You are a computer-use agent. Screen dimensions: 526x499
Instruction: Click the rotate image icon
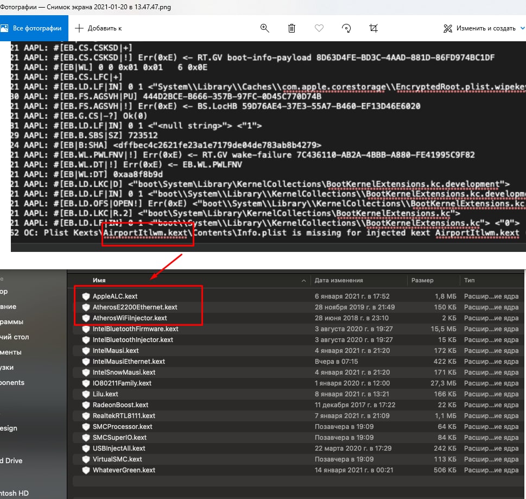pyautogui.click(x=346, y=28)
